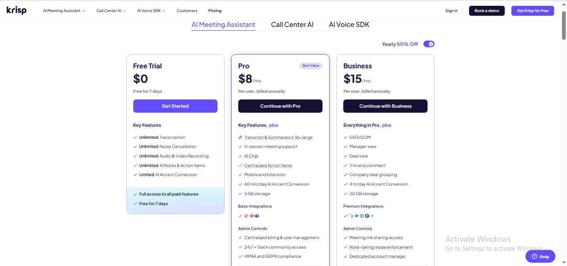Click the Continue with Pro button
Screen dimensions: 567x266
(x=280, y=106)
